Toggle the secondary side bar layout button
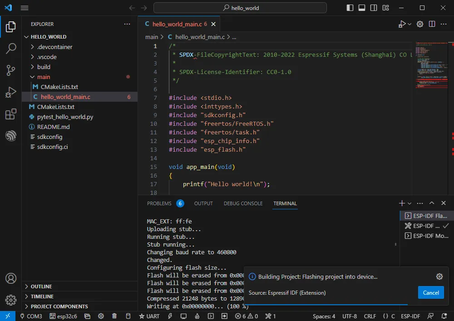Image resolution: width=454 pixels, height=321 pixels. click(x=374, y=8)
